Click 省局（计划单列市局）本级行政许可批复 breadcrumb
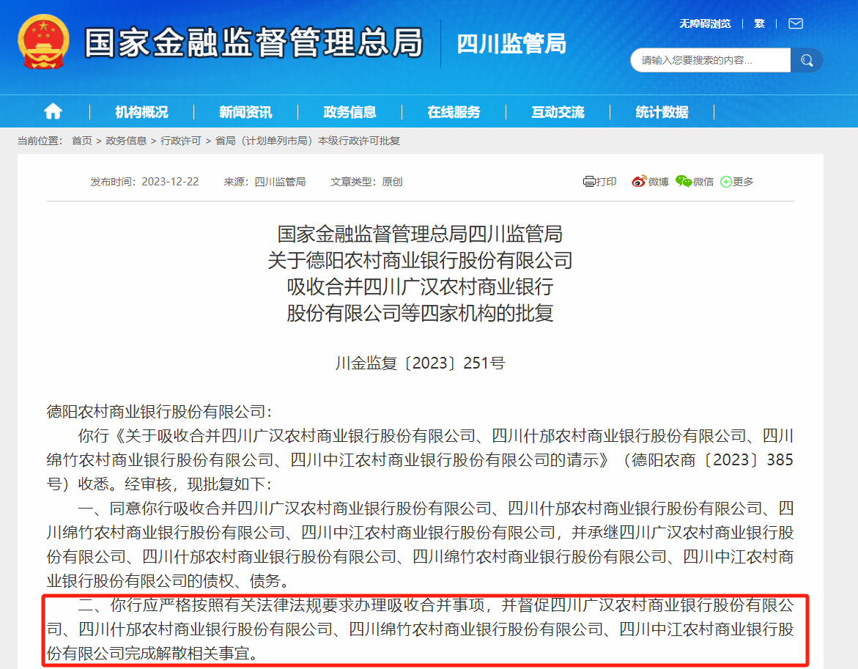This screenshot has width=858, height=669. 308,141
